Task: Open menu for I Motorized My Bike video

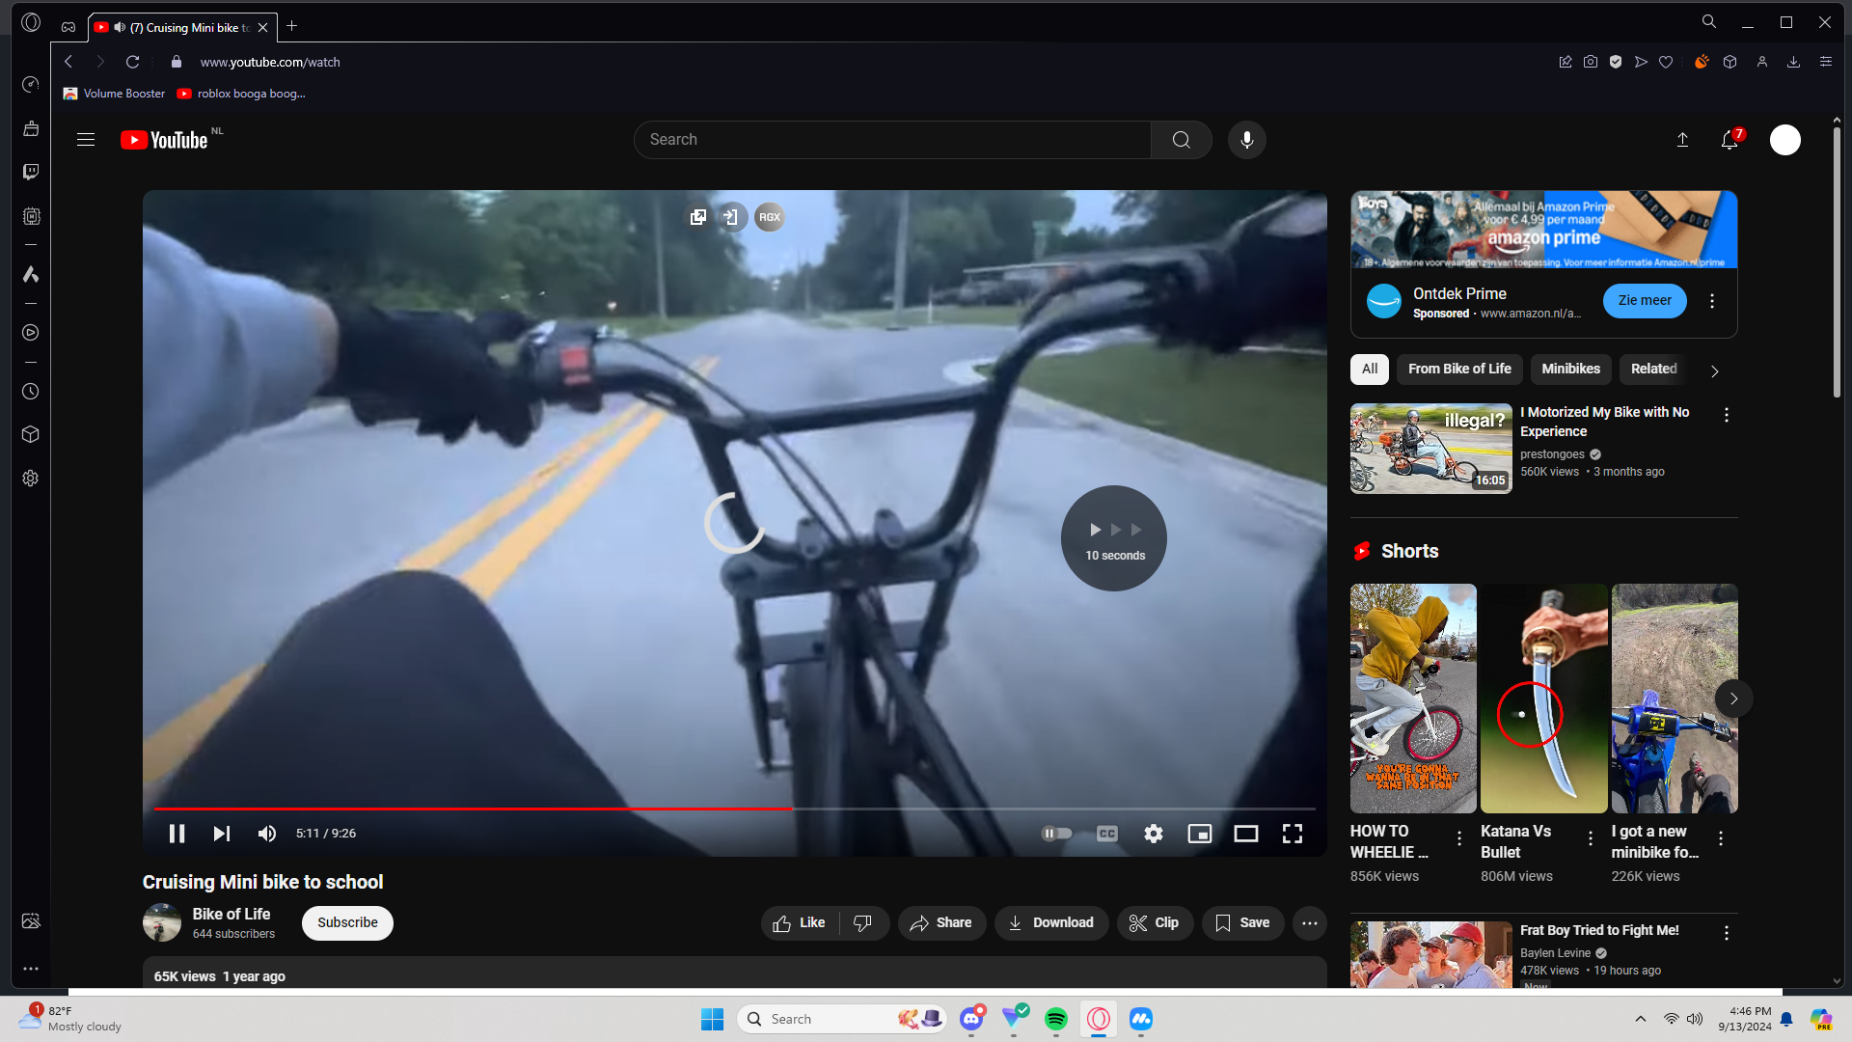Action: [1727, 415]
